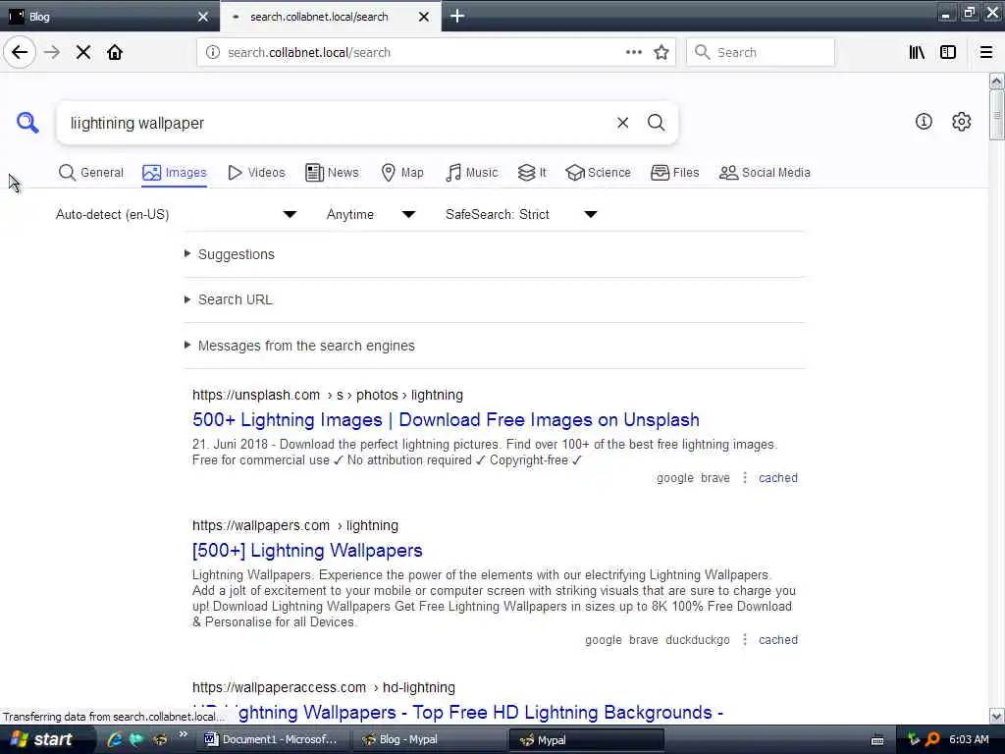Click the taskbar keyboard icon
This screenshot has height=754, width=1005.
877,740
